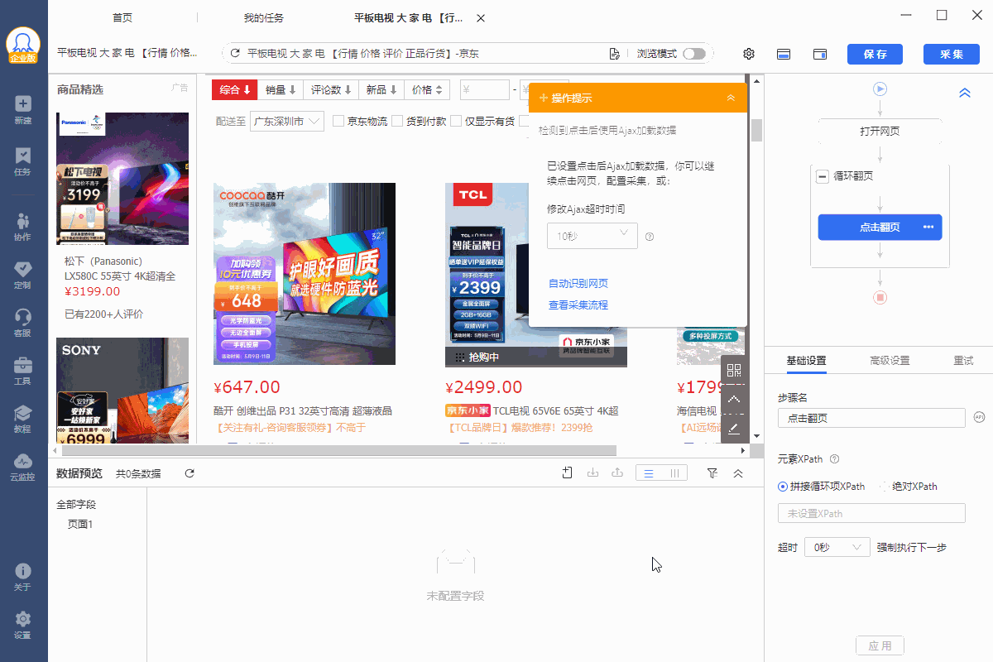
Task: Switch data preview to row list view
Action: [649, 473]
